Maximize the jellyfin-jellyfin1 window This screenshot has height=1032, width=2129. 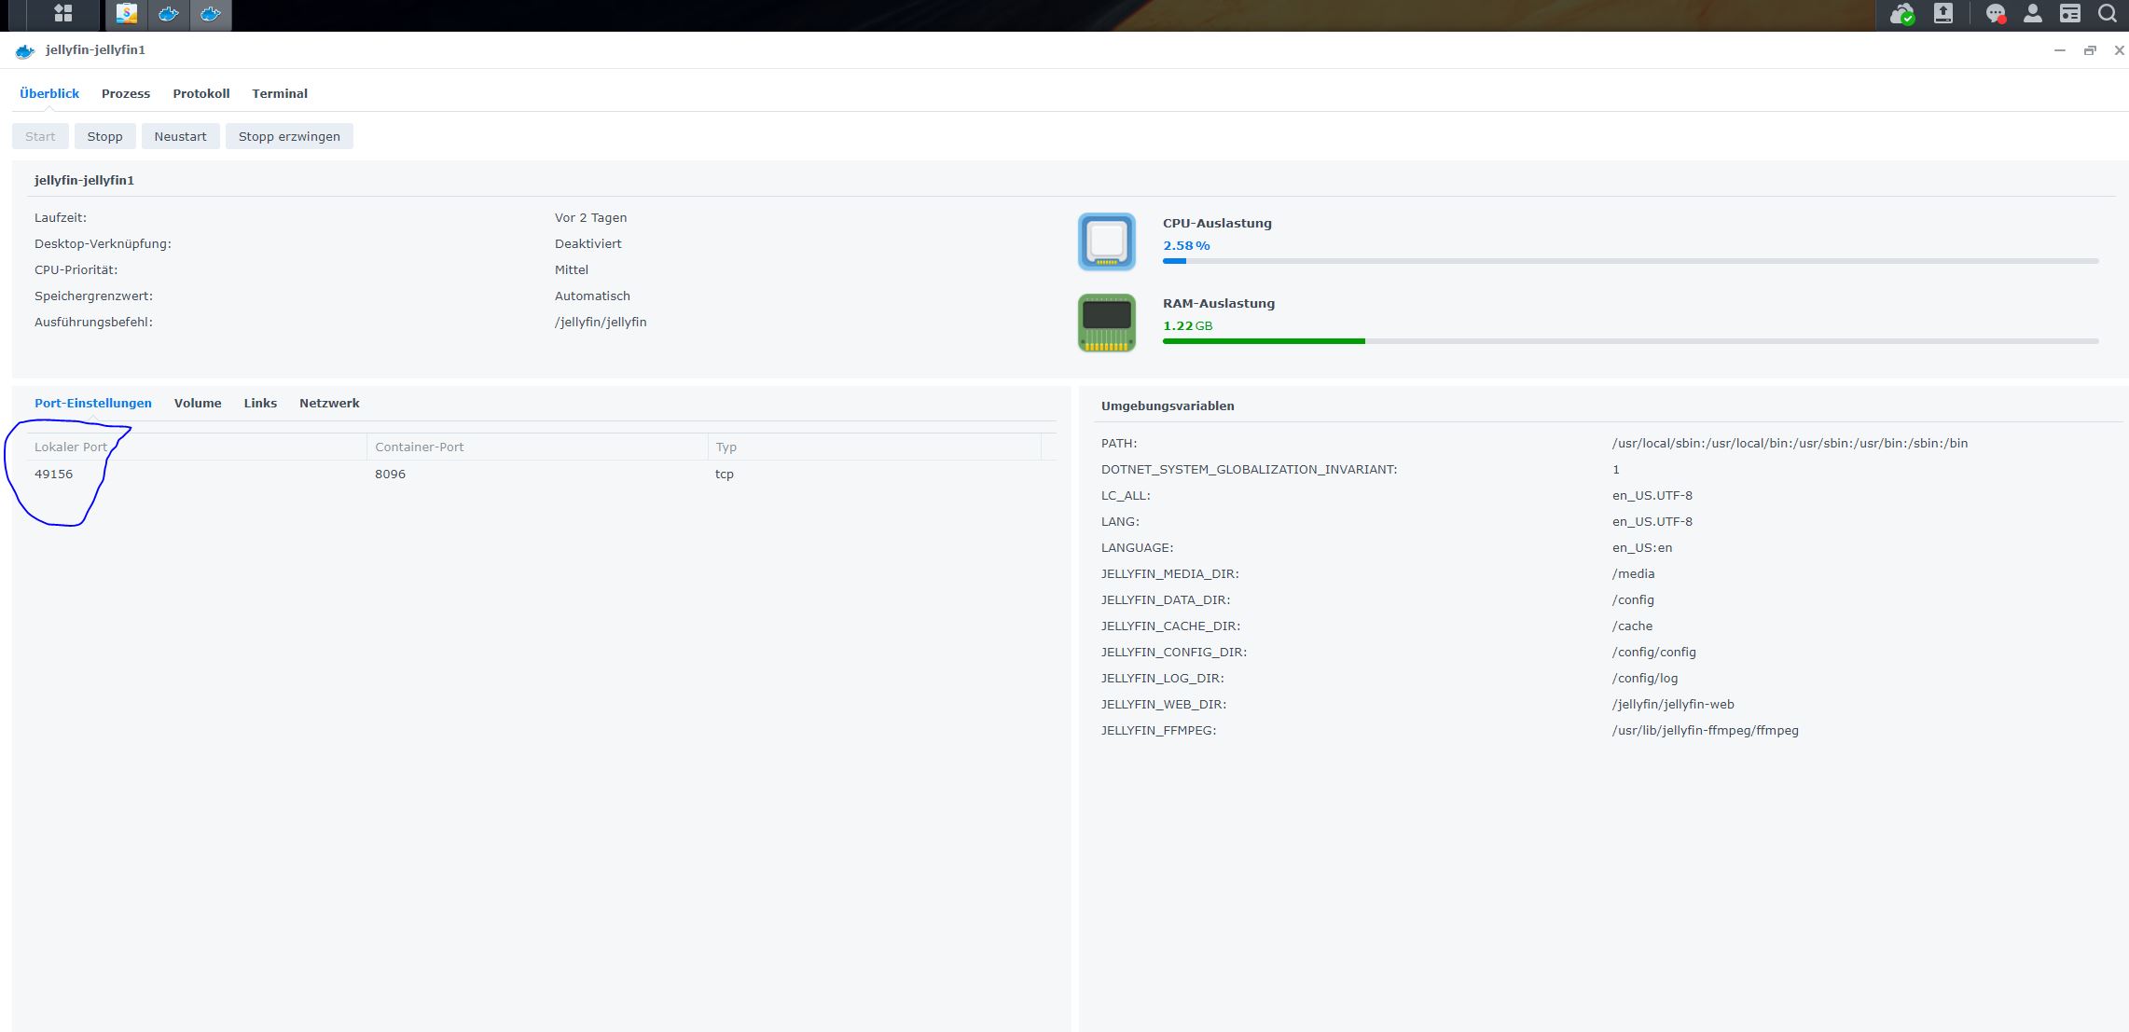point(2090,50)
